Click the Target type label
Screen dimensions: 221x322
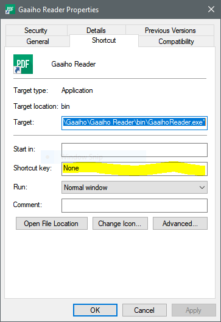[30, 90]
